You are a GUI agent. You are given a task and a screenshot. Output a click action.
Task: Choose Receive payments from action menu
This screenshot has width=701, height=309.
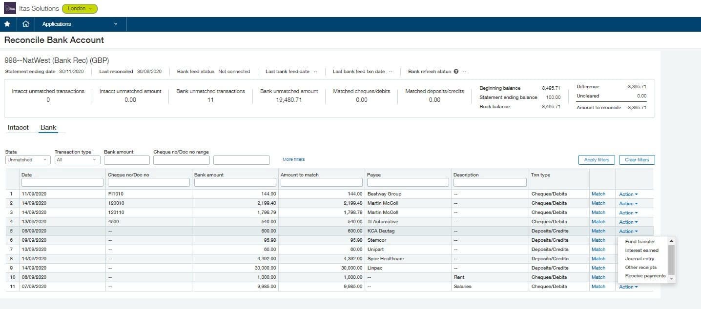pyautogui.click(x=645, y=276)
